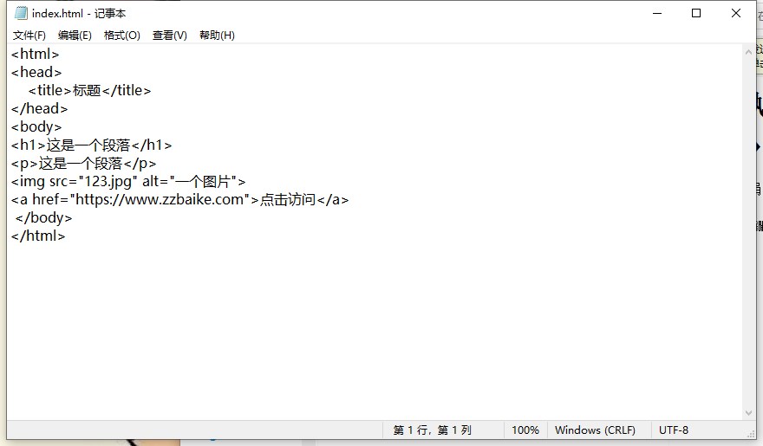The width and height of the screenshot is (763, 446).
Task: Place cursor in <title>标题</title> line
Action: pos(89,90)
